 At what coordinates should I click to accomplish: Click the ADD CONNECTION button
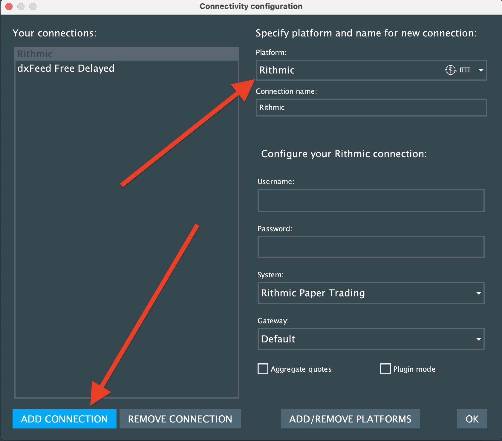click(x=65, y=419)
